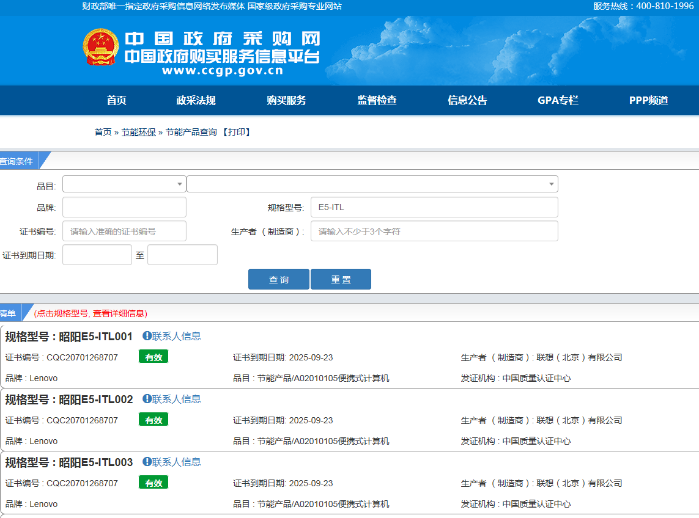Click 品牌：Lenovo in 昭阳E5-ITL001 row

click(31, 378)
